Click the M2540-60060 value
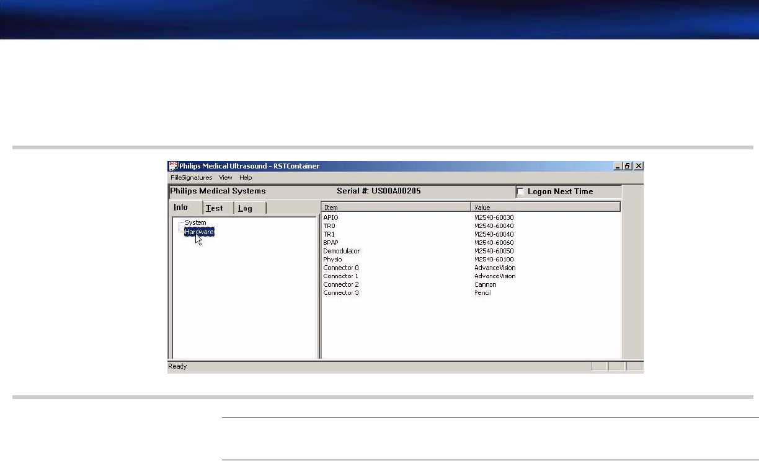 494,243
